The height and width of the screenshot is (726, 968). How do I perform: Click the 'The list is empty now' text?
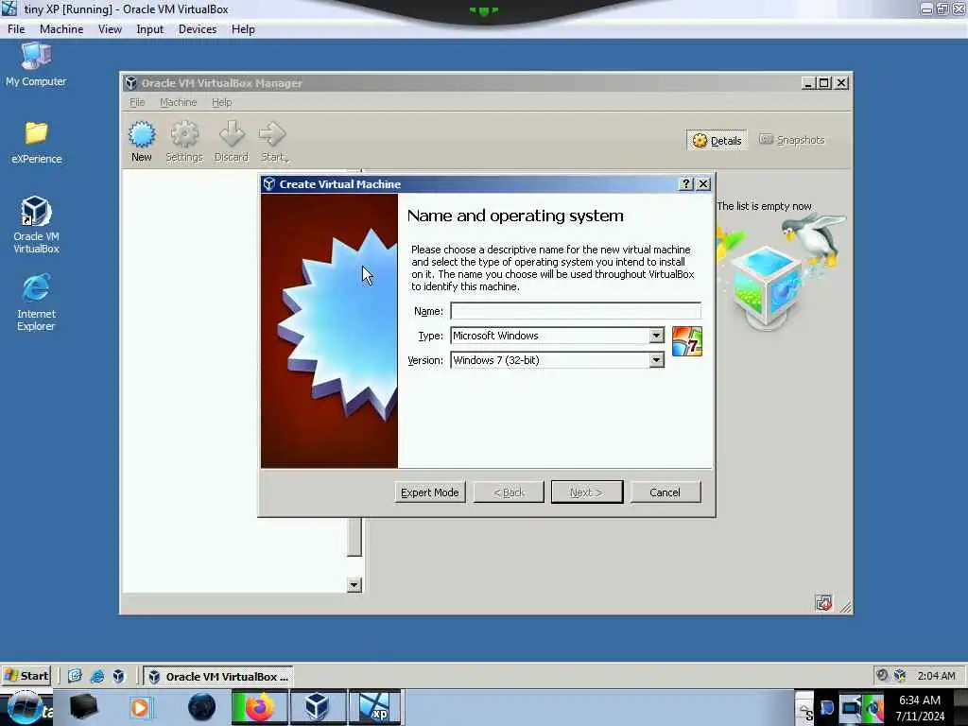764,206
